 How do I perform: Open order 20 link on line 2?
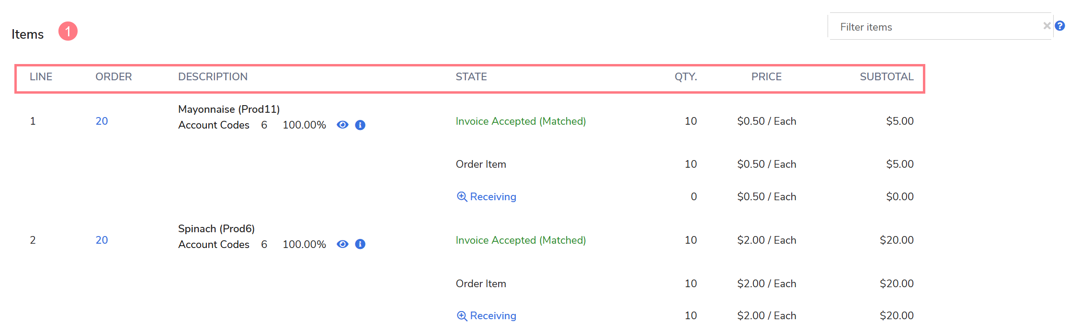click(x=102, y=240)
